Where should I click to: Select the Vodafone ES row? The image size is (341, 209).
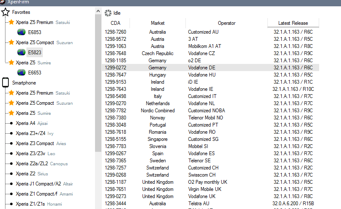(x=210, y=153)
